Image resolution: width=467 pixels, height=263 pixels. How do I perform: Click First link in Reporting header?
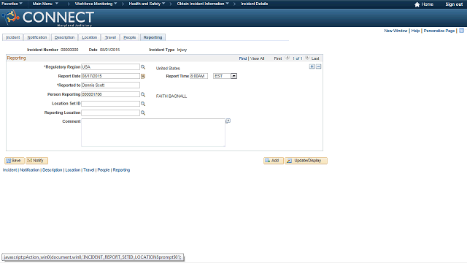click(278, 58)
